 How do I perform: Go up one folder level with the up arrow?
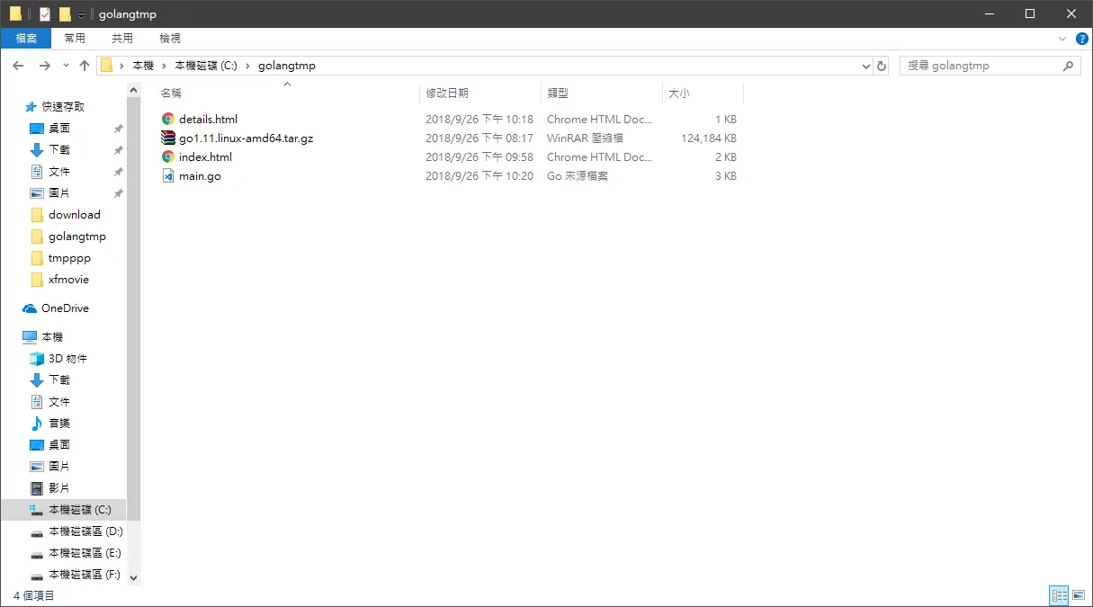click(x=85, y=66)
